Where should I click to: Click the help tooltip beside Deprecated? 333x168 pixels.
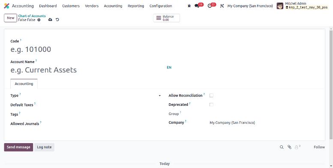190,103
